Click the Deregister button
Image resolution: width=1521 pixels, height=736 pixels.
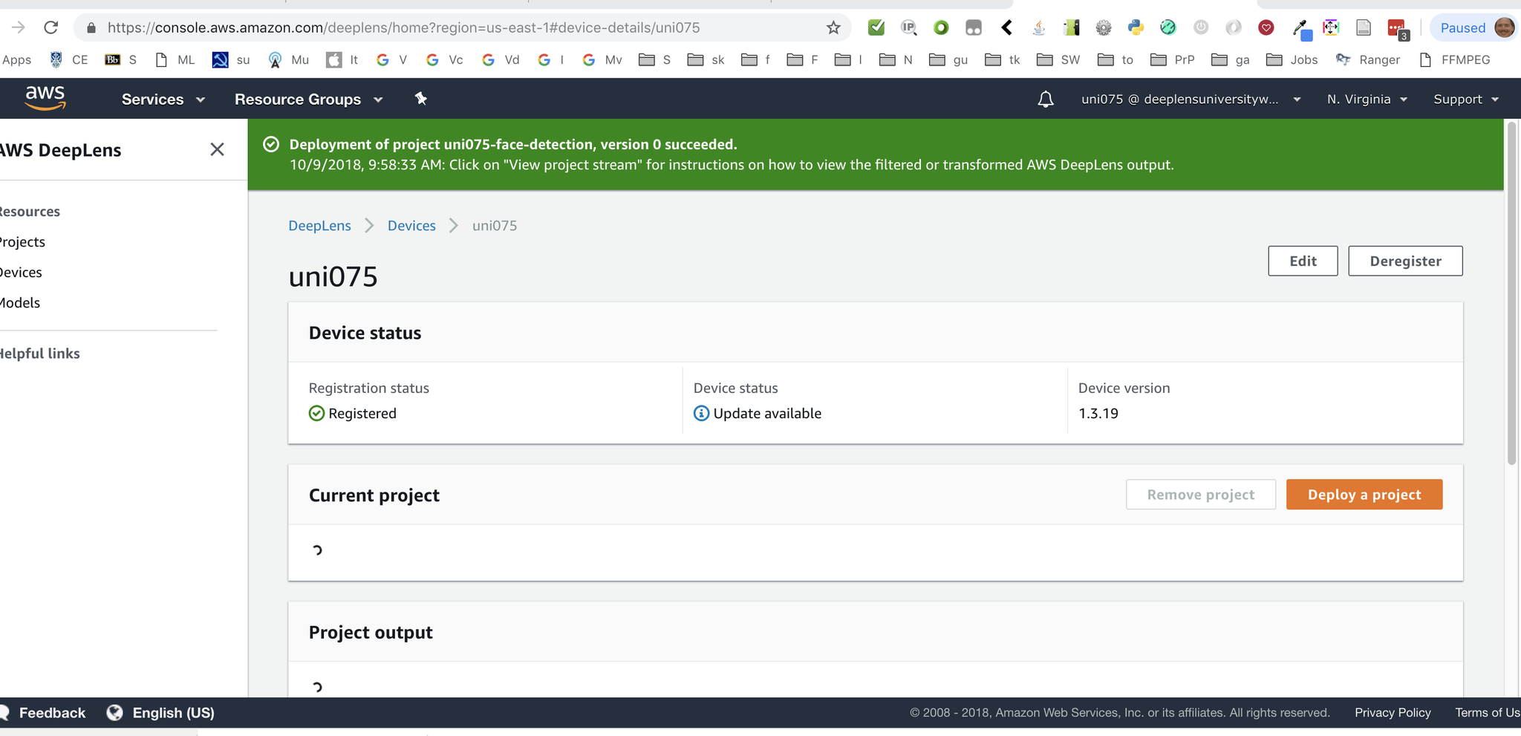point(1405,261)
